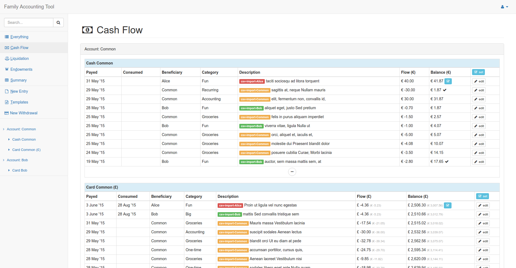Select Everything in the sidebar menu
The height and width of the screenshot is (268, 516).
tap(19, 37)
